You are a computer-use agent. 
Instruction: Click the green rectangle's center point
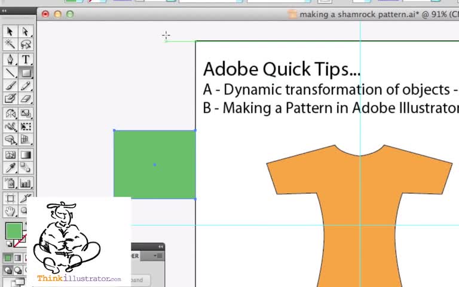[155, 165]
